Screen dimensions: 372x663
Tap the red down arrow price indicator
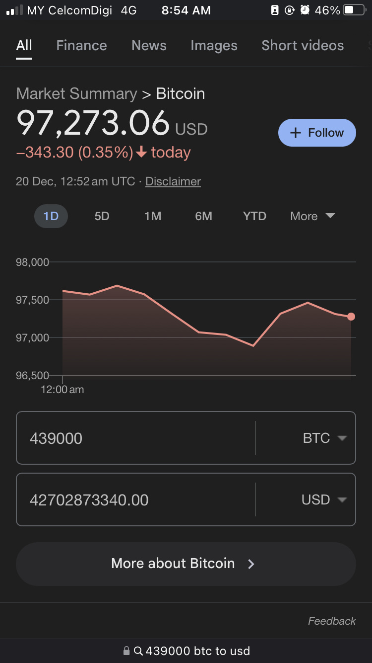141,153
